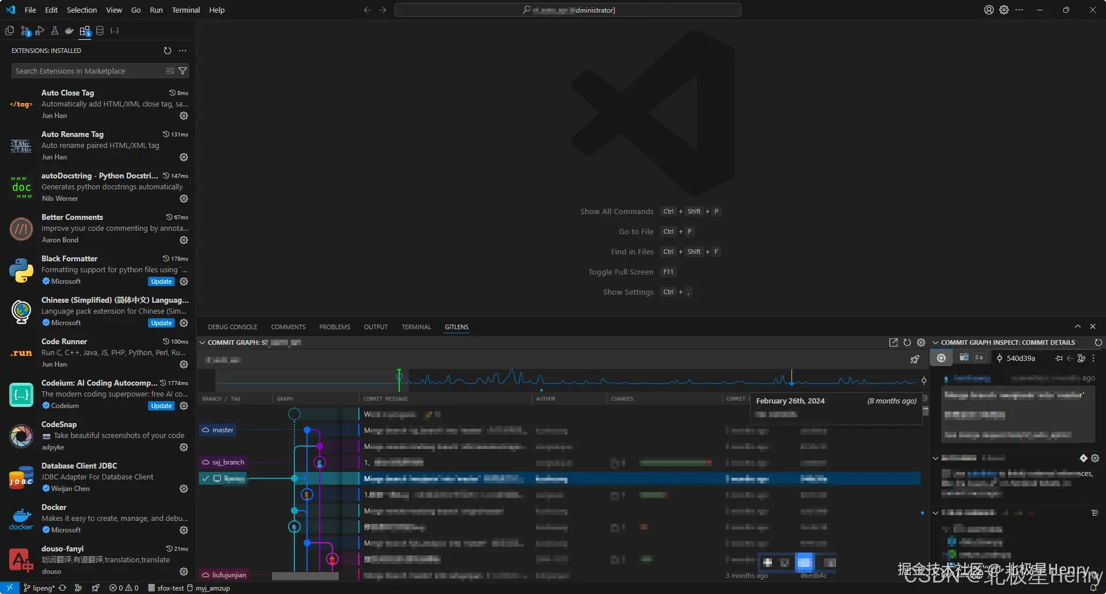Open the Database cylinder view
1106x594 pixels.
(x=100, y=31)
